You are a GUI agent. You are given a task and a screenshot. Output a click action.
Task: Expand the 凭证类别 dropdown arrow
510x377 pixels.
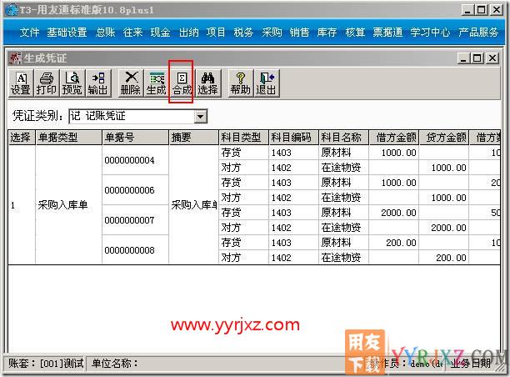click(201, 116)
